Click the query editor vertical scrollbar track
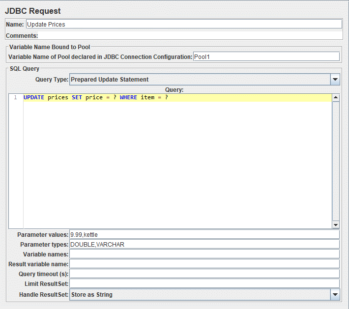The image size is (349, 309). [336, 162]
